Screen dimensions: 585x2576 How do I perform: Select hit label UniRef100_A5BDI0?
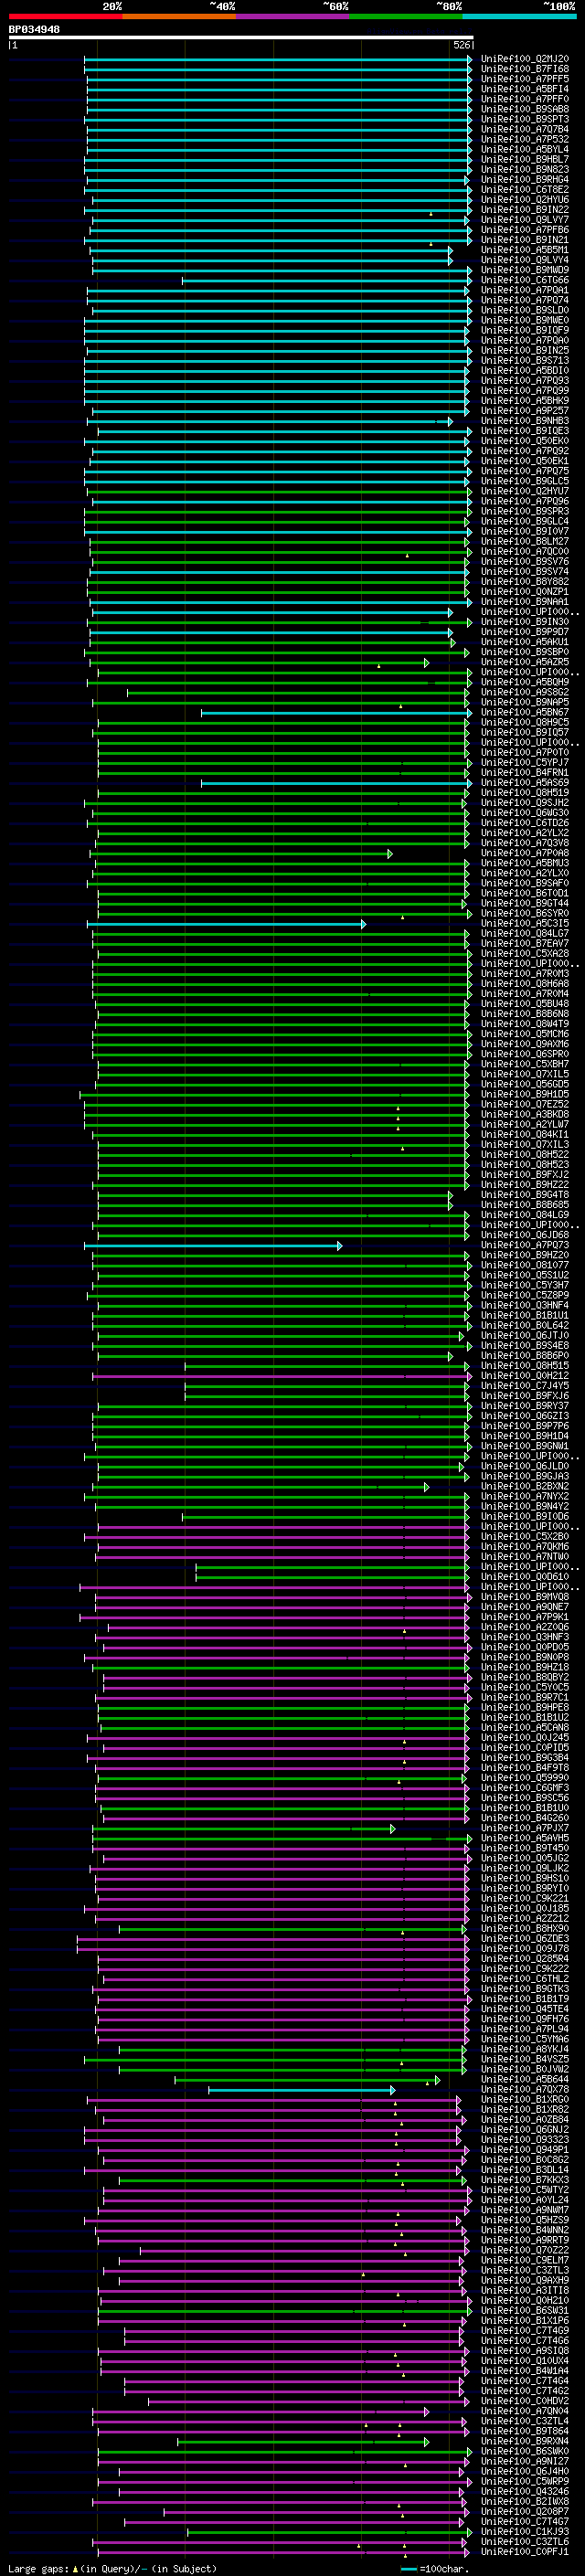(525, 371)
